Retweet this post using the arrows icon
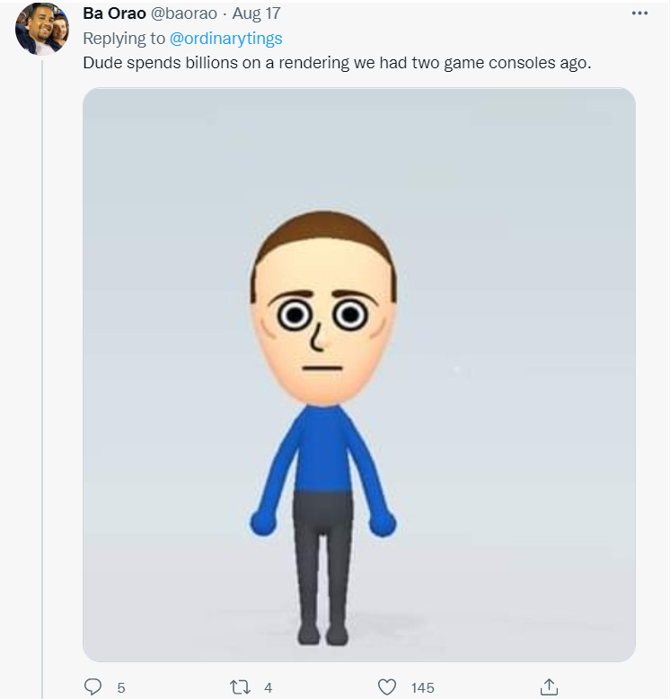Screen dimensions: 670x699 coord(240,687)
